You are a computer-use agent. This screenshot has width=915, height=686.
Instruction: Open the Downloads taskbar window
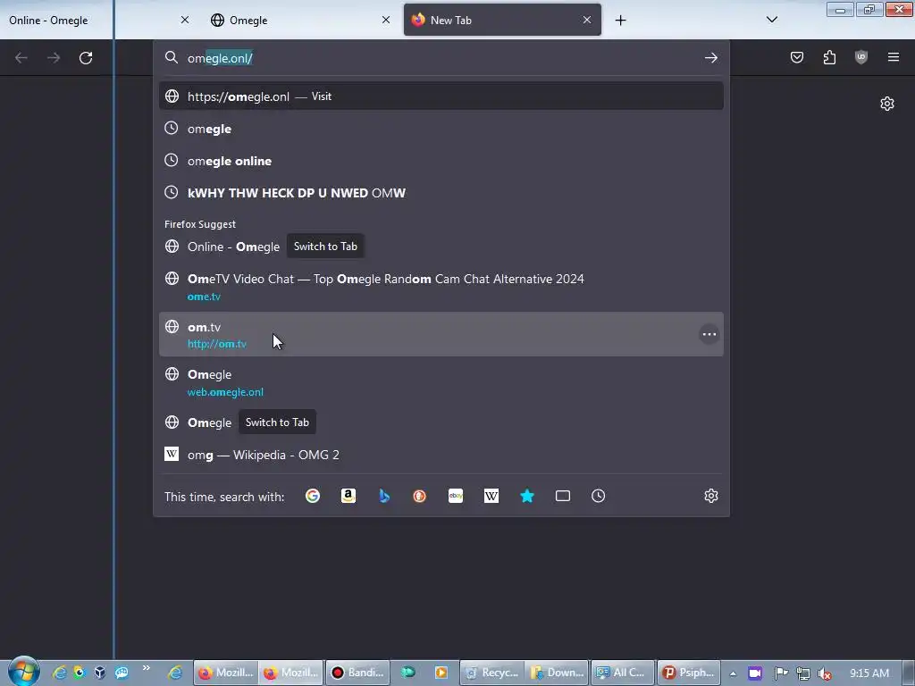coord(558,673)
